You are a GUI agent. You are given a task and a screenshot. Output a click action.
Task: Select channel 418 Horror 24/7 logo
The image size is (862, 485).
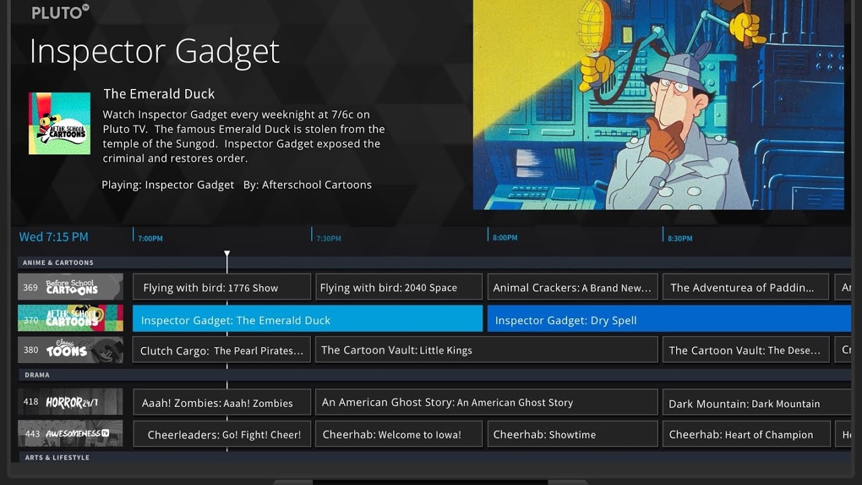(71, 402)
